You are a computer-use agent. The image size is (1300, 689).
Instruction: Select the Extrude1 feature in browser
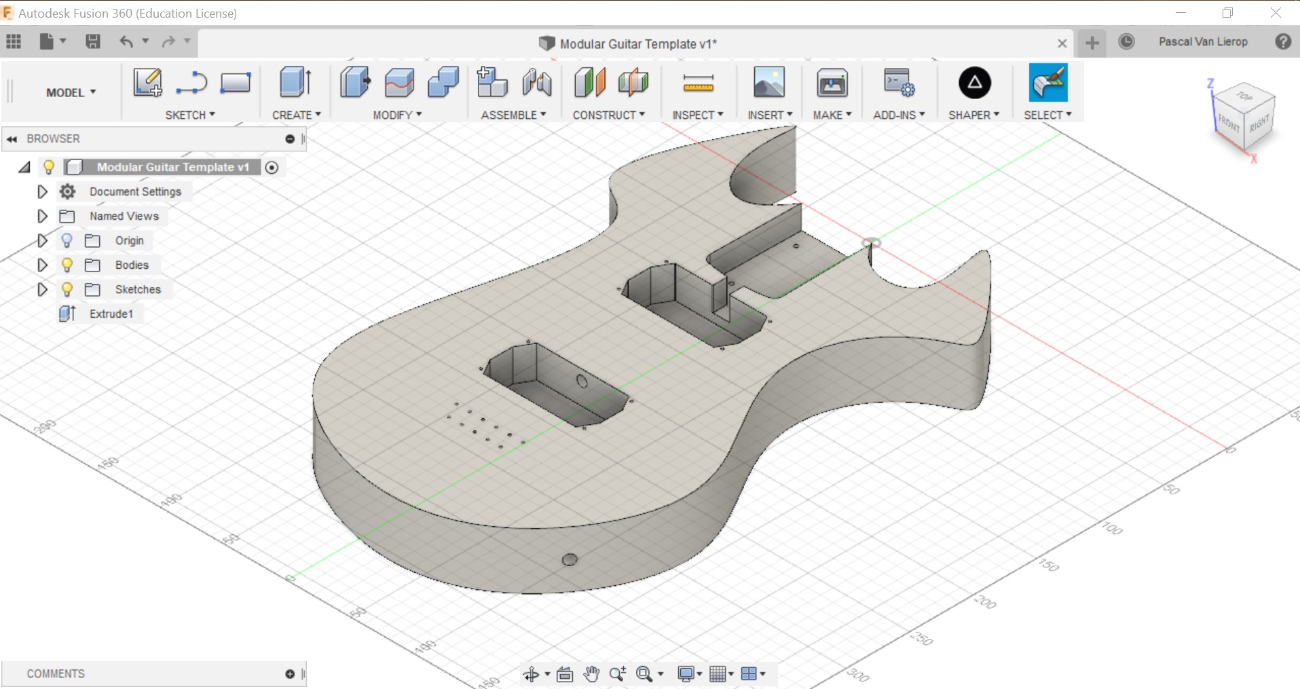point(111,314)
